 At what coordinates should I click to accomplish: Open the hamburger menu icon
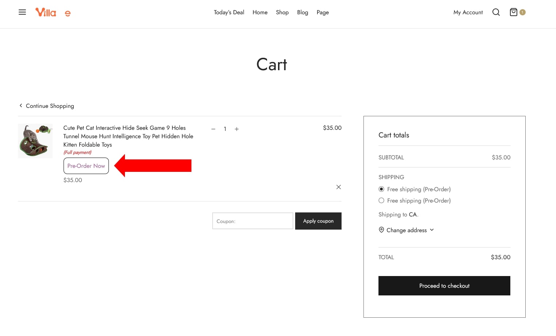(22, 12)
